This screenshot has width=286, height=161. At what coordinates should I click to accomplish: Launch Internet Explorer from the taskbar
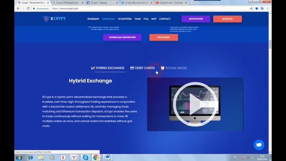point(30,157)
